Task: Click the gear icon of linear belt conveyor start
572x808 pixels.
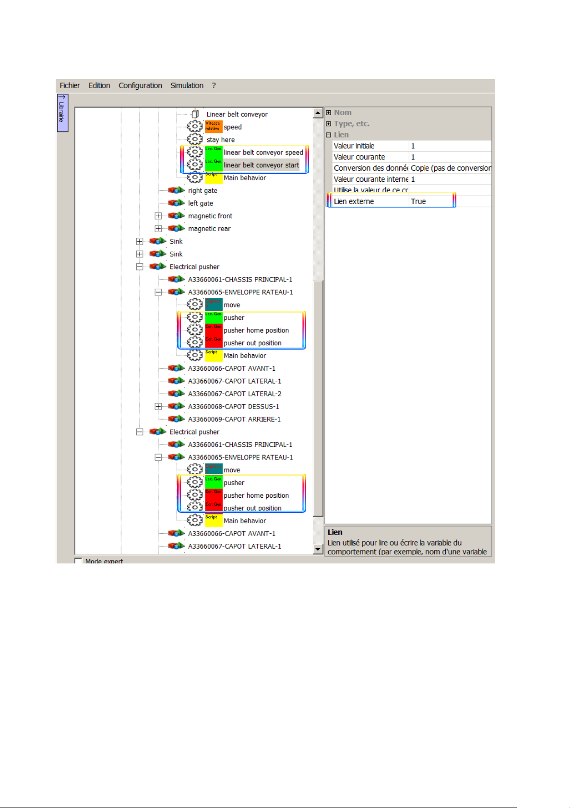Action: click(195, 165)
